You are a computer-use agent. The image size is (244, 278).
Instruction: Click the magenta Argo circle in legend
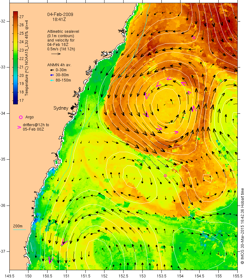coord(21,117)
